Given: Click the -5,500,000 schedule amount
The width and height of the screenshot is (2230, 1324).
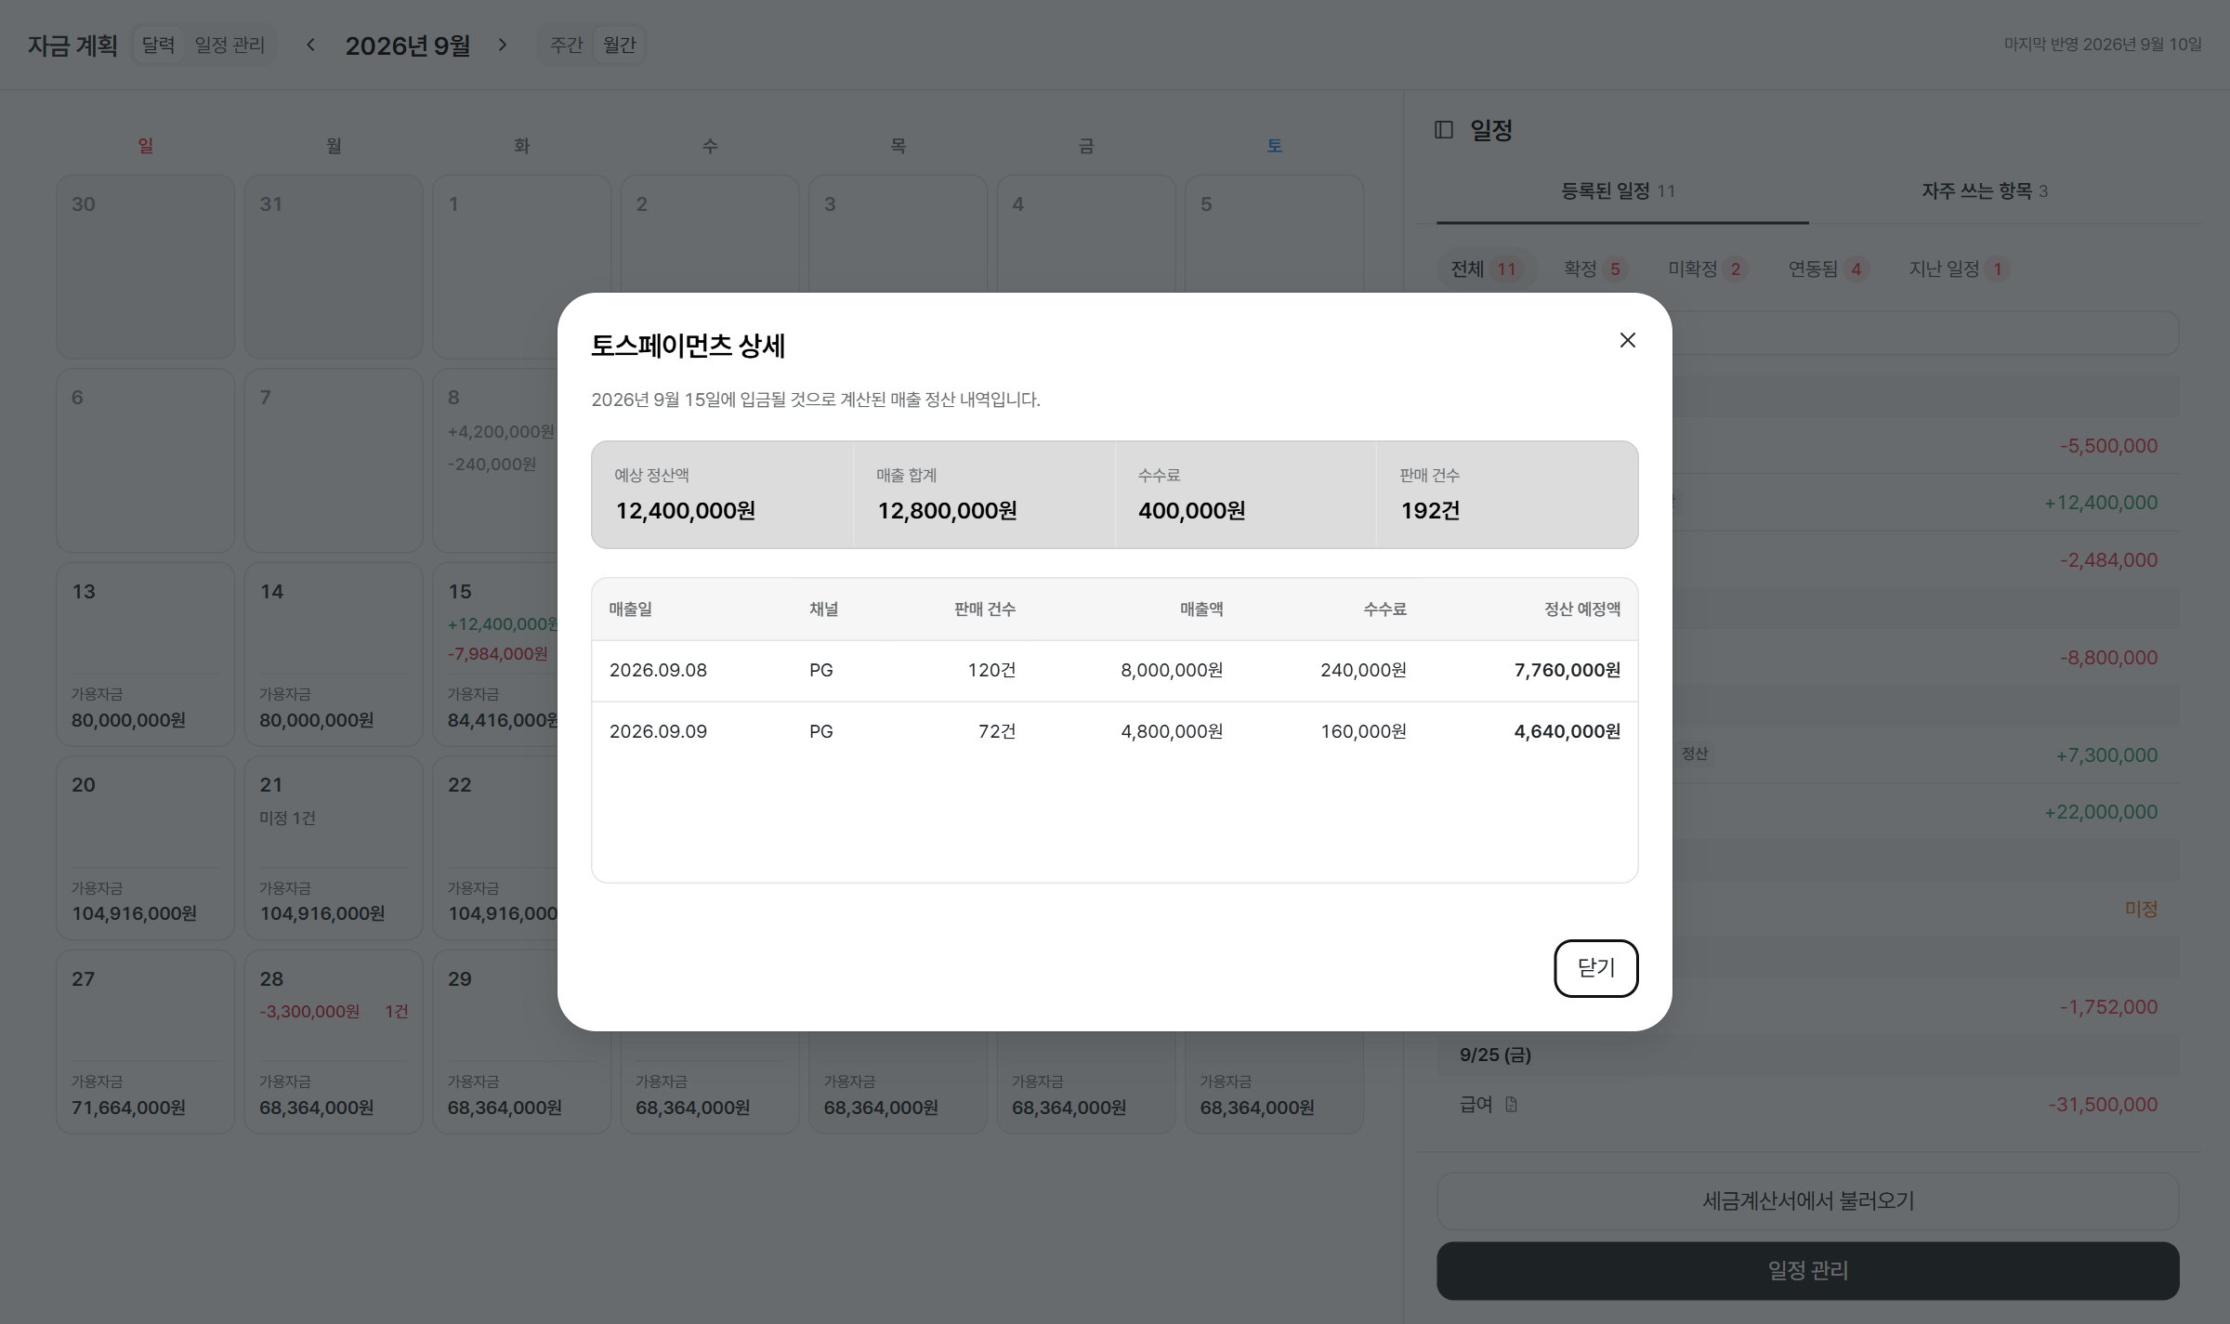Looking at the screenshot, I should pyautogui.click(x=2108, y=445).
